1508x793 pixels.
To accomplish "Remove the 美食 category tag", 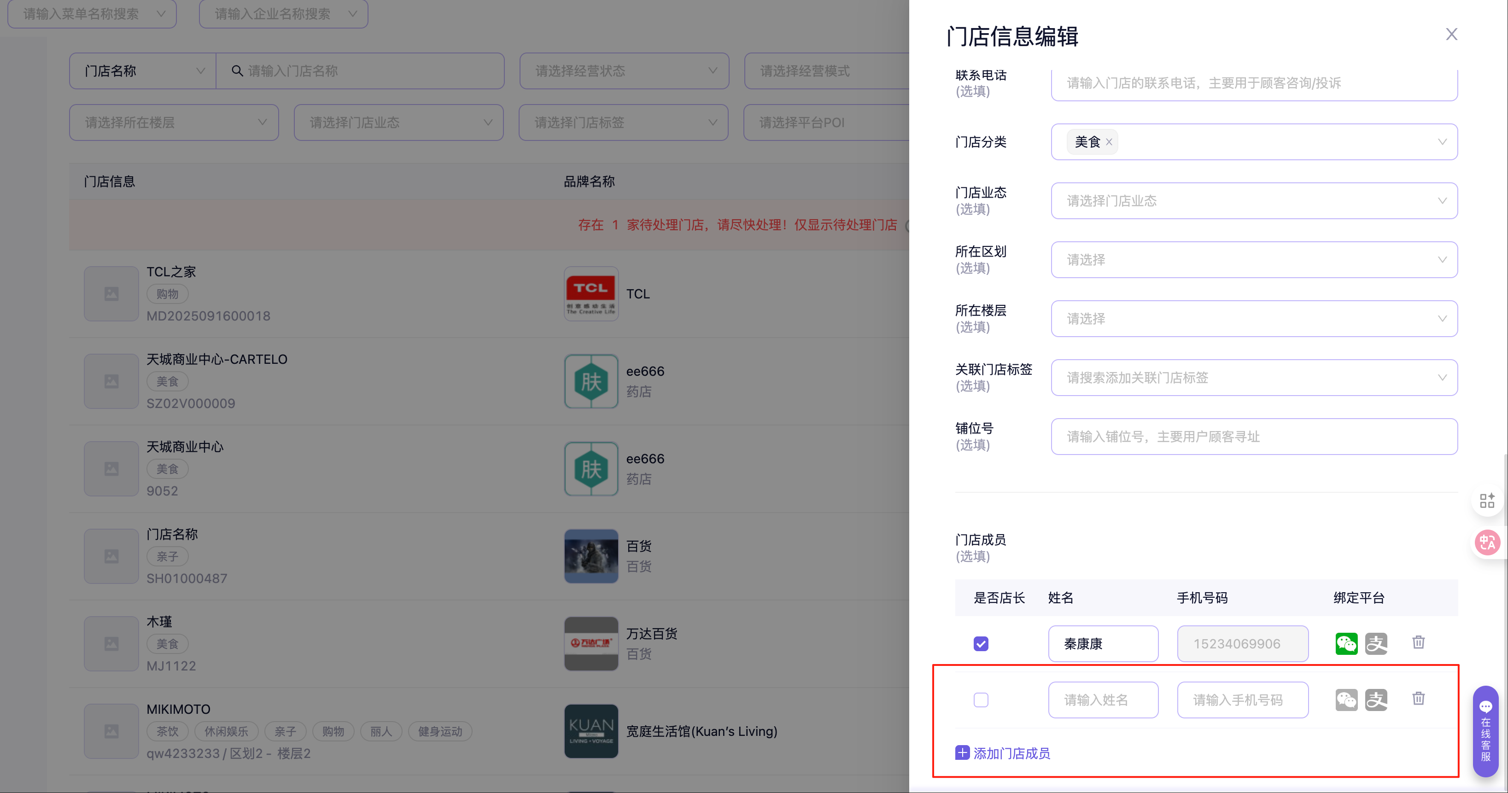I will click(x=1109, y=142).
